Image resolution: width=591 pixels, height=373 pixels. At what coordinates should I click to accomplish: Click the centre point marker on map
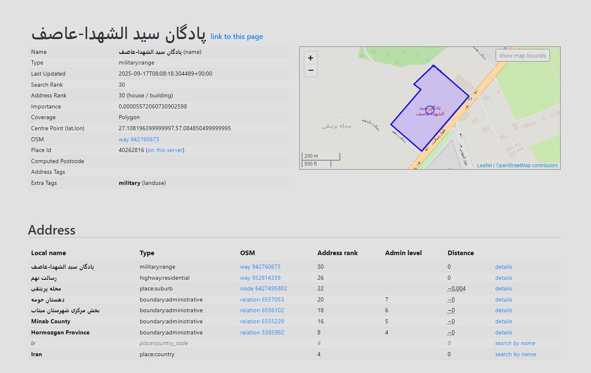pos(430,110)
